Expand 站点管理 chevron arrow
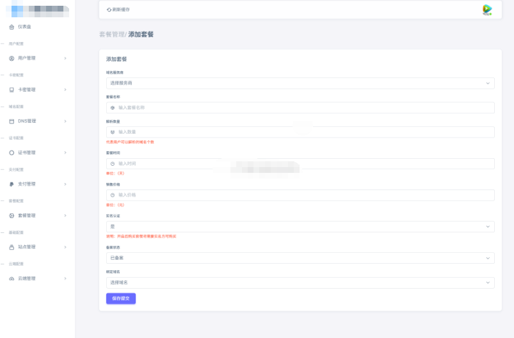The width and height of the screenshot is (514, 338). click(65, 247)
